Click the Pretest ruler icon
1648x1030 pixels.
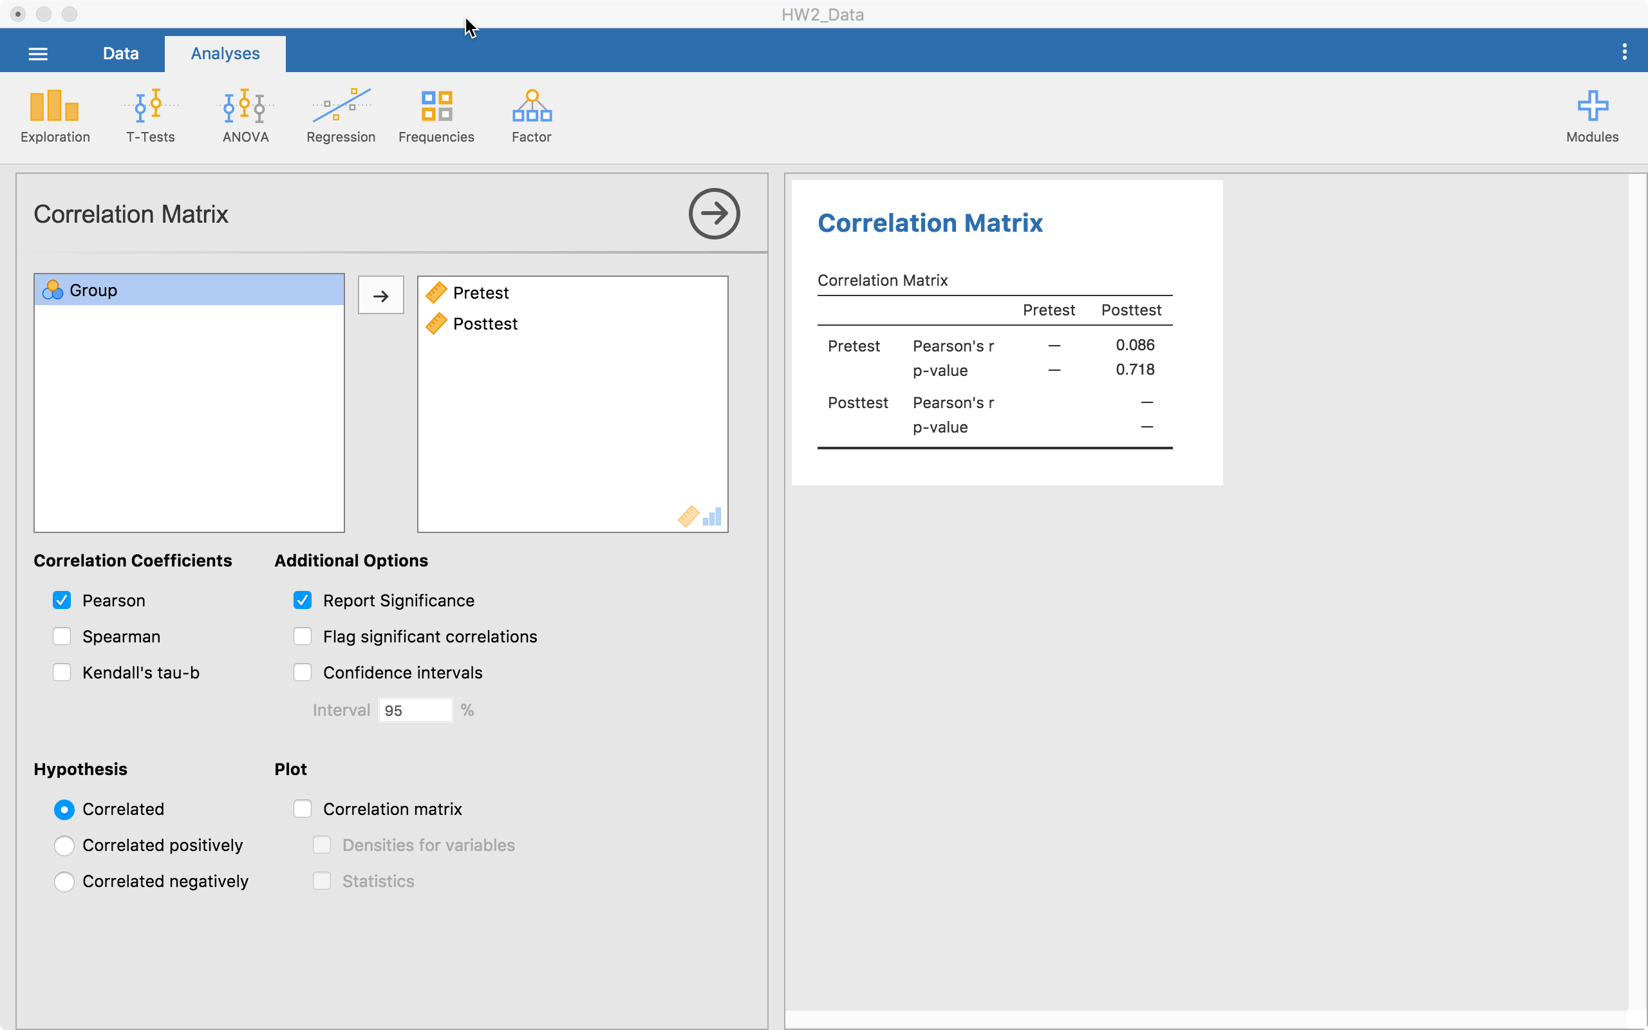click(x=436, y=293)
